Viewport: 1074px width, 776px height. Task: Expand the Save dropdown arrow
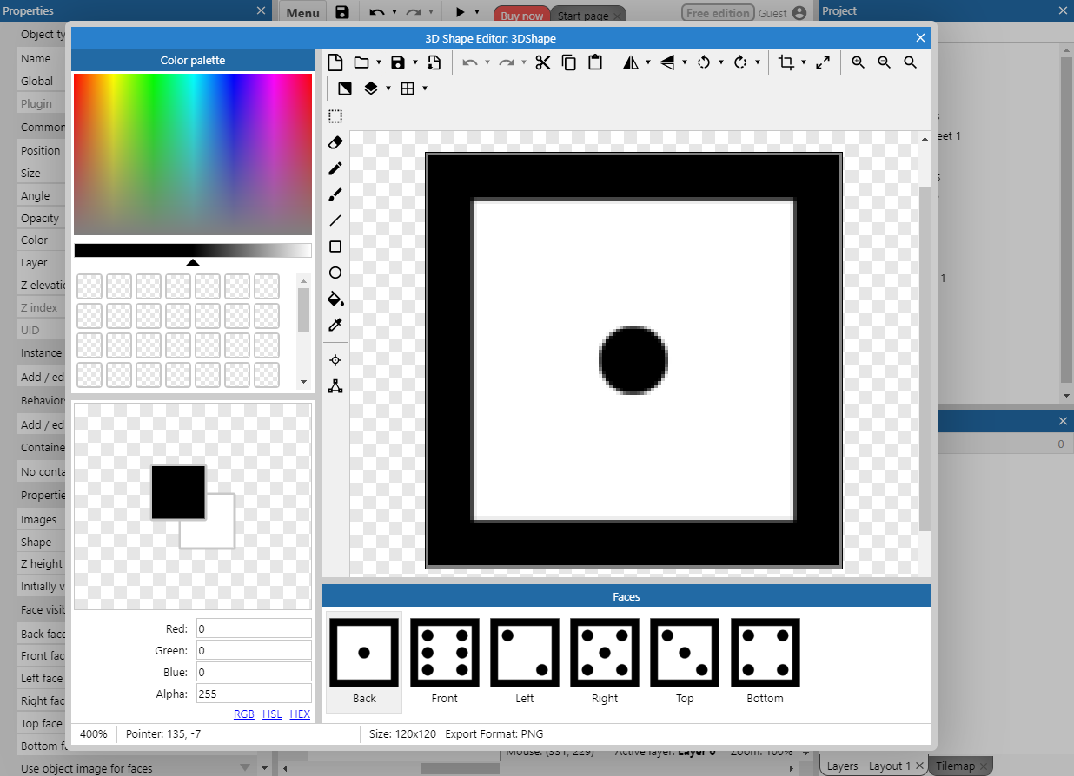[x=415, y=62]
